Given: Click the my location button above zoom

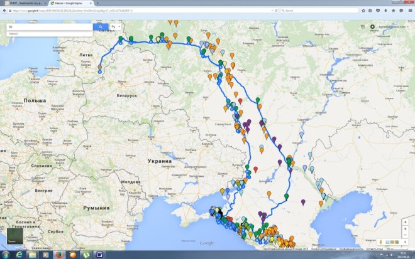Looking at the screenshot, I should click(405, 222).
